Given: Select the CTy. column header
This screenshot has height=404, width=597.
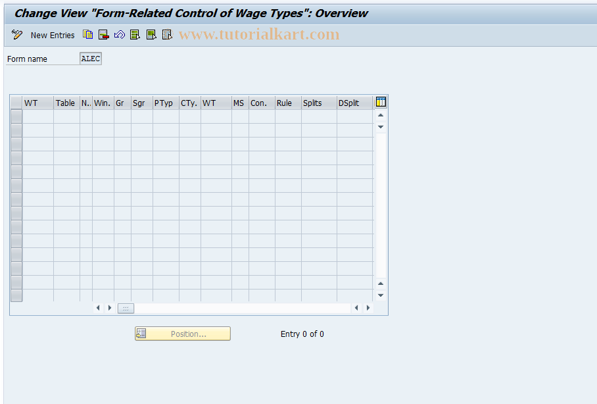Looking at the screenshot, I should tap(190, 103).
